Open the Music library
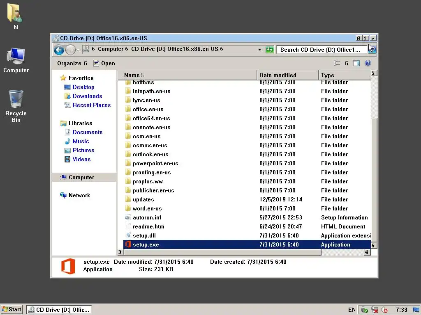This screenshot has width=421, height=315. (77, 141)
